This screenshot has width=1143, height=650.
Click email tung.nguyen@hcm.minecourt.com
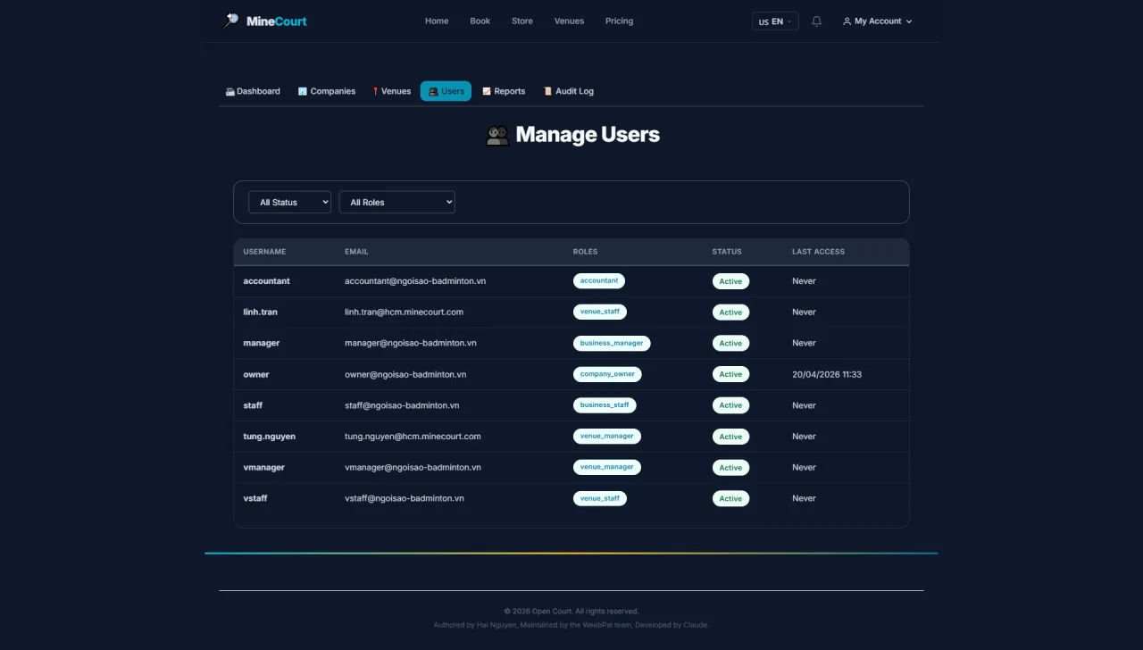pos(413,437)
